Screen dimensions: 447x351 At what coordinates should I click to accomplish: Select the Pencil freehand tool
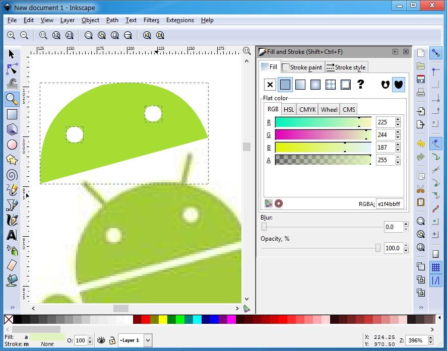click(x=12, y=190)
